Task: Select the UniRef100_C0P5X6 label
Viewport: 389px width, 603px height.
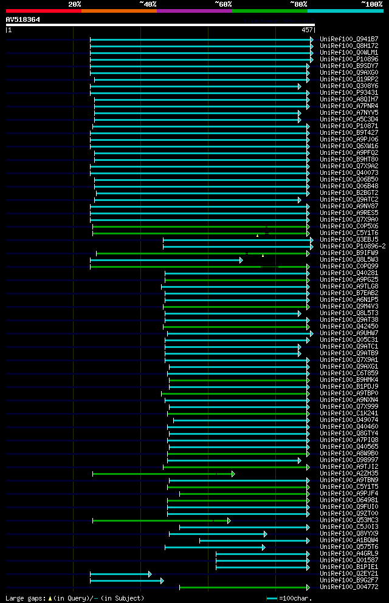Action: (349, 226)
